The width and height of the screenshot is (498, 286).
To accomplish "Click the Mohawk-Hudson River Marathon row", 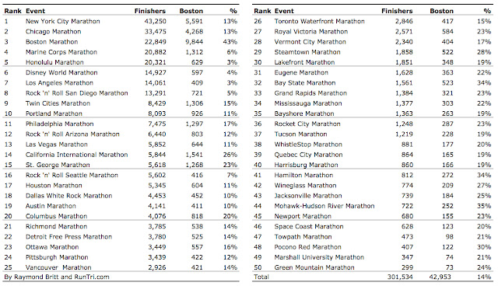I will coord(372,206).
